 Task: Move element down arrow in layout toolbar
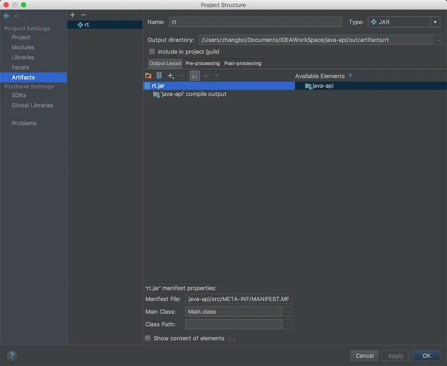pyautogui.click(x=217, y=75)
